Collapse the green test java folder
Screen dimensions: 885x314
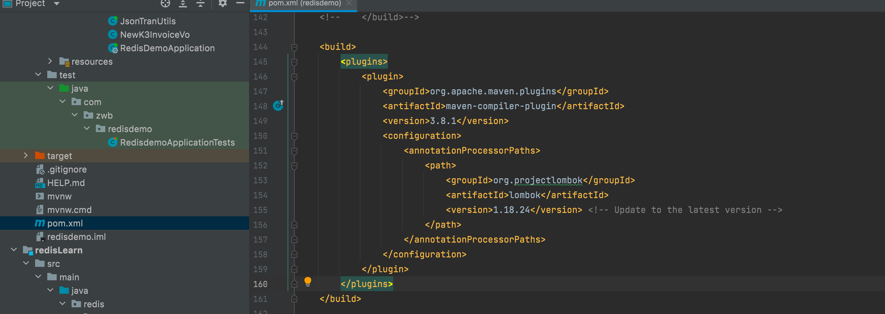click(x=50, y=88)
